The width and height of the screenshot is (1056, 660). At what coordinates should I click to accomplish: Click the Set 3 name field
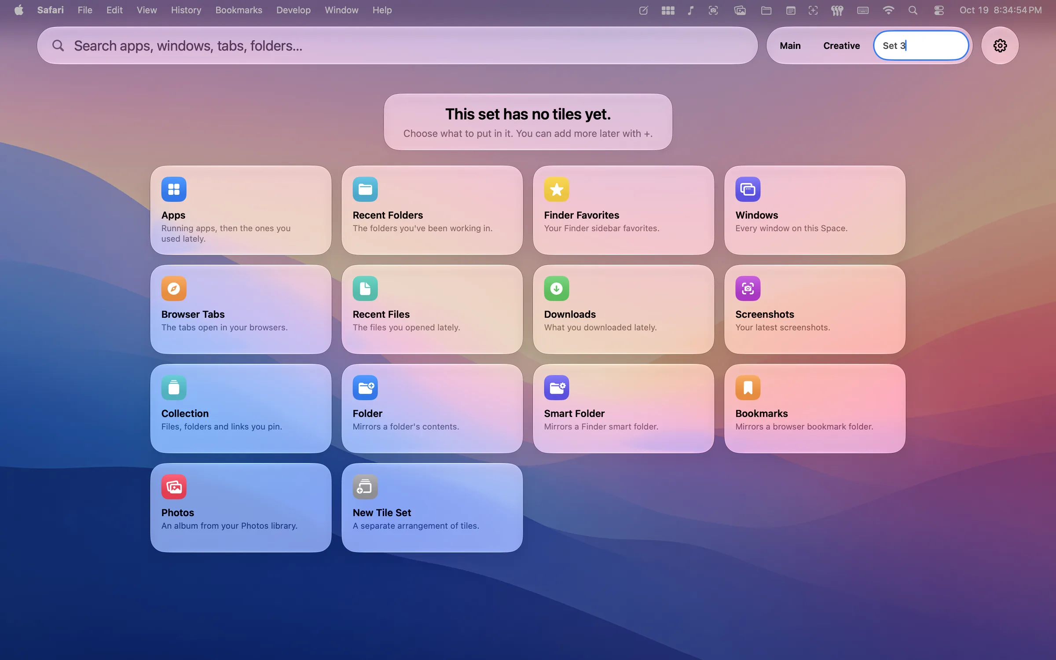pyautogui.click(x=921, y=45)
